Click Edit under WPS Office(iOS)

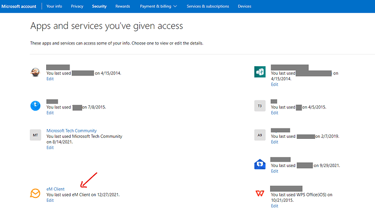[x=274, y=206]
